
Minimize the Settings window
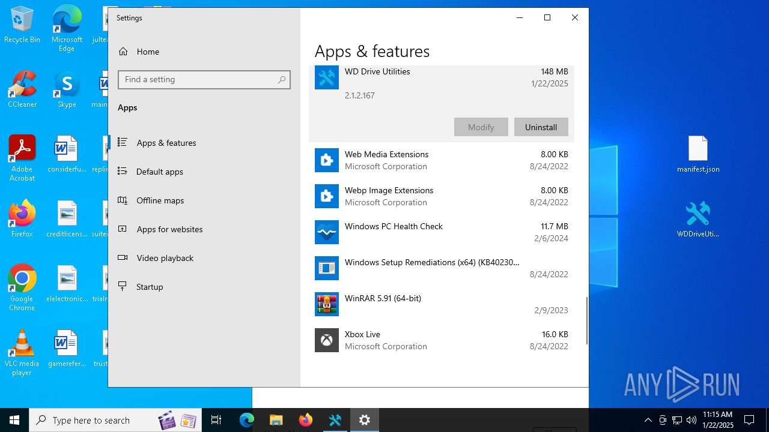pos(520,17)
